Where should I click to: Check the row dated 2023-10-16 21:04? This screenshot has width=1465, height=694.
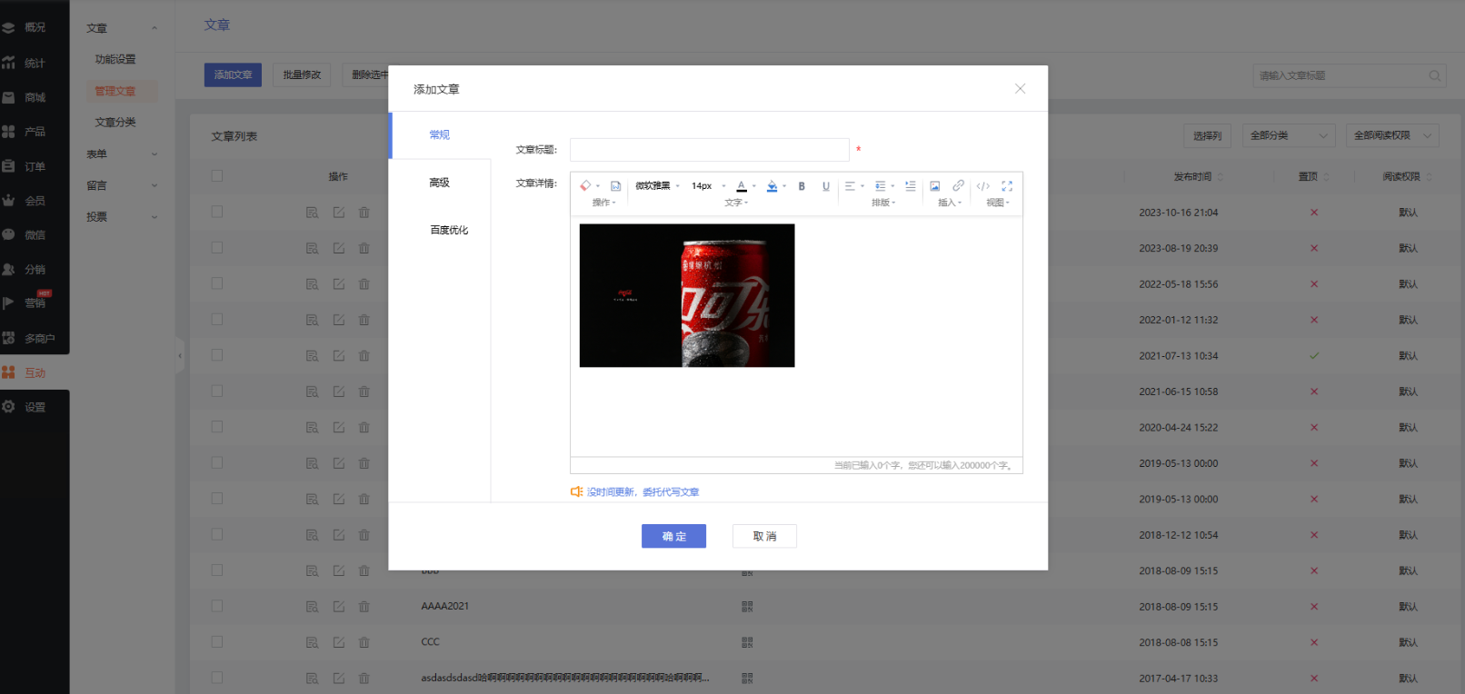point(216,212)
